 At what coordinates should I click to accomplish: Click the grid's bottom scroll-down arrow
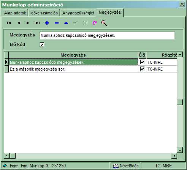[x=180, y=150]
